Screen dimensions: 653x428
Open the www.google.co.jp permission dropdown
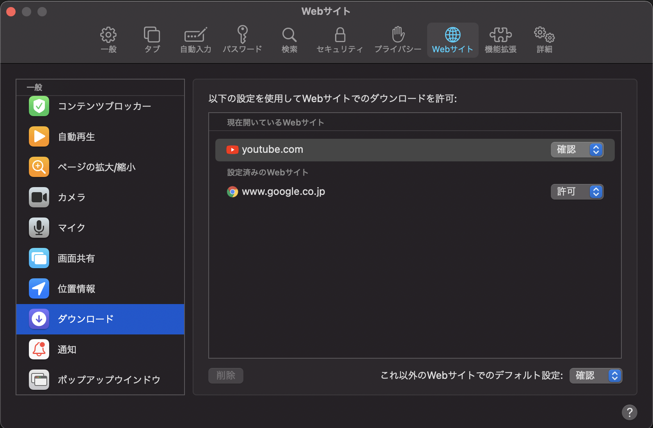(x=577, y=192)
